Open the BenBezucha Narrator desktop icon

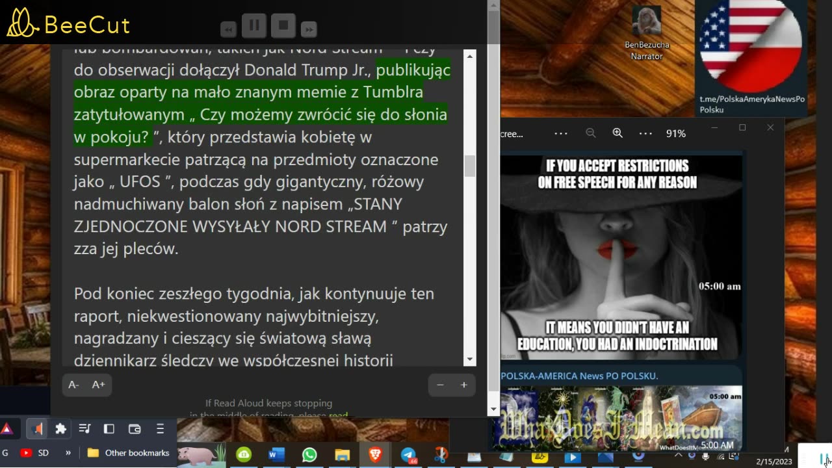tap(646, 32)
